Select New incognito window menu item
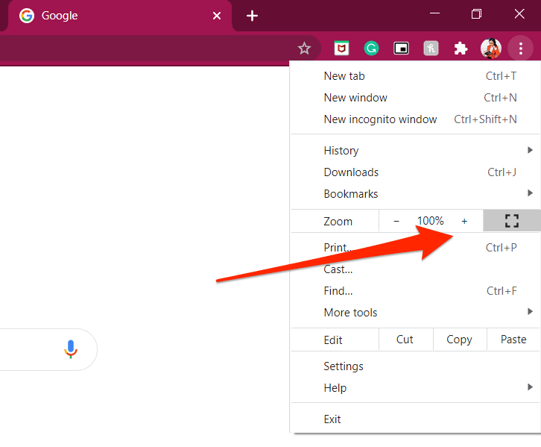 point(415,119)
